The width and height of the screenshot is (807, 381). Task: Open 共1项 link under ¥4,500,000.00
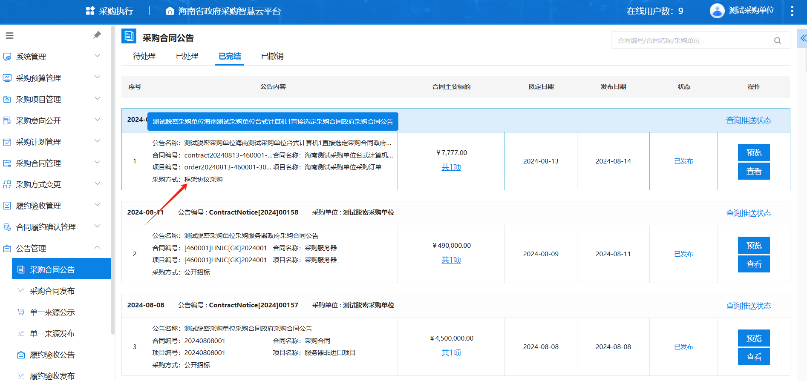pos(451,353)
